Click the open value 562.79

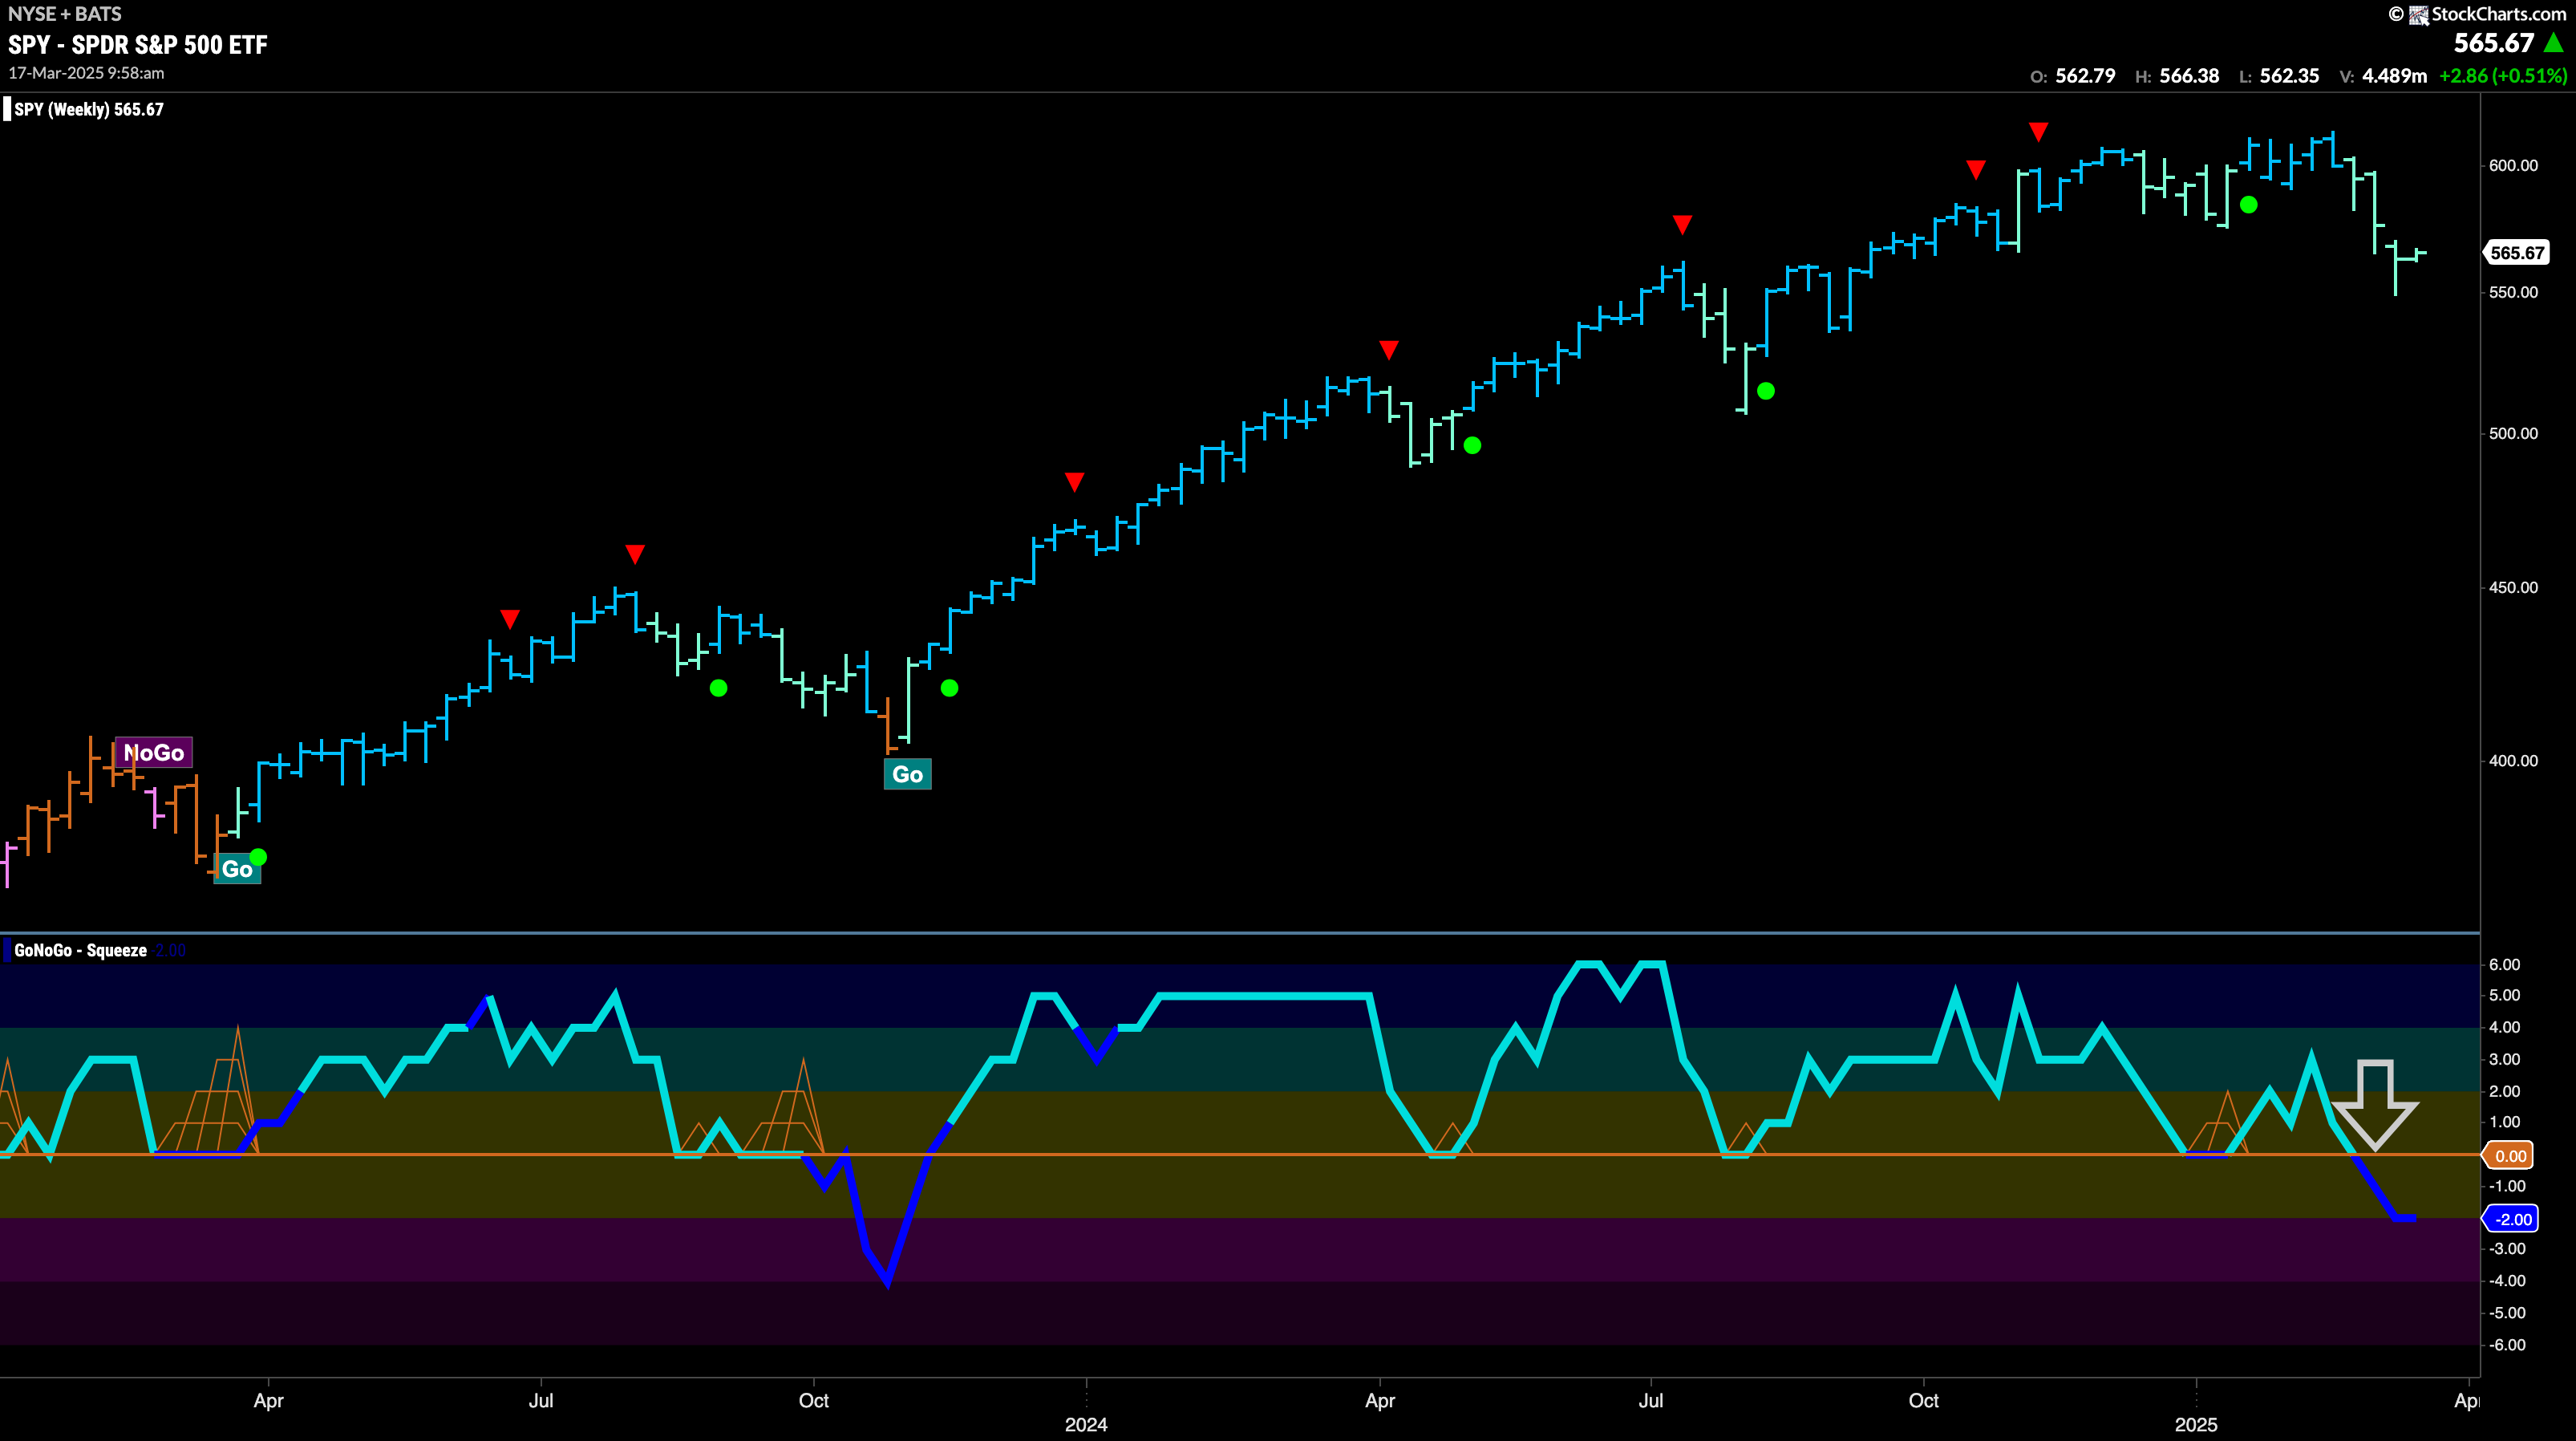(x=2085, y=76)
